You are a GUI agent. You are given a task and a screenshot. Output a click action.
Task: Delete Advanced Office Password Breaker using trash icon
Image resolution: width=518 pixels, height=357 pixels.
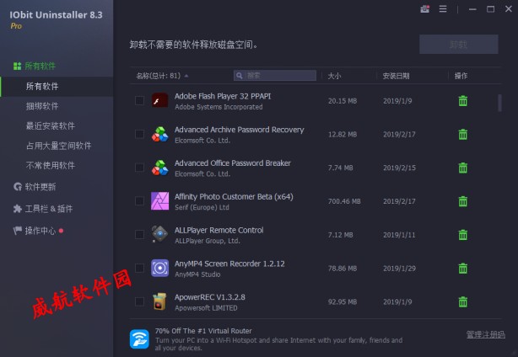(463, 168)
